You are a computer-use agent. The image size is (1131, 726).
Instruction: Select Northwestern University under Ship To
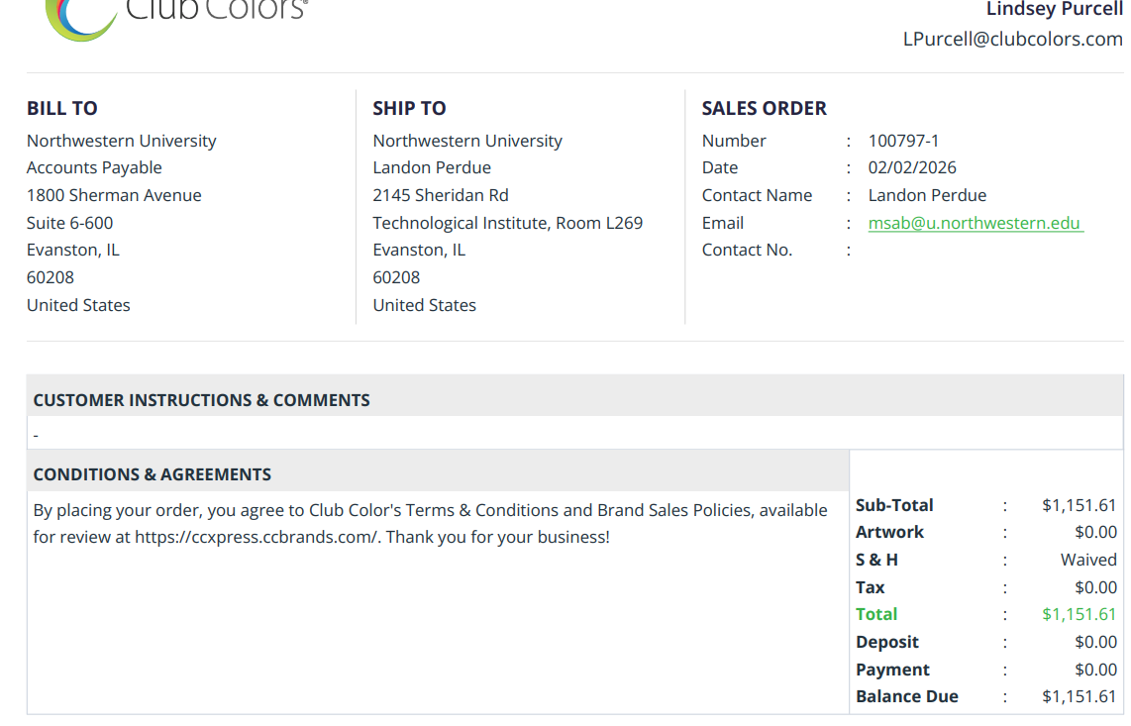point(467,141)
